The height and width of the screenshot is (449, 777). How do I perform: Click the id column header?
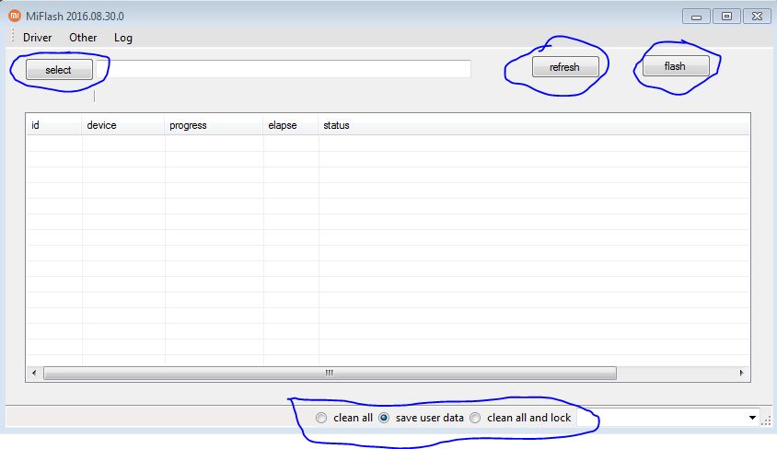click(54, 125)
